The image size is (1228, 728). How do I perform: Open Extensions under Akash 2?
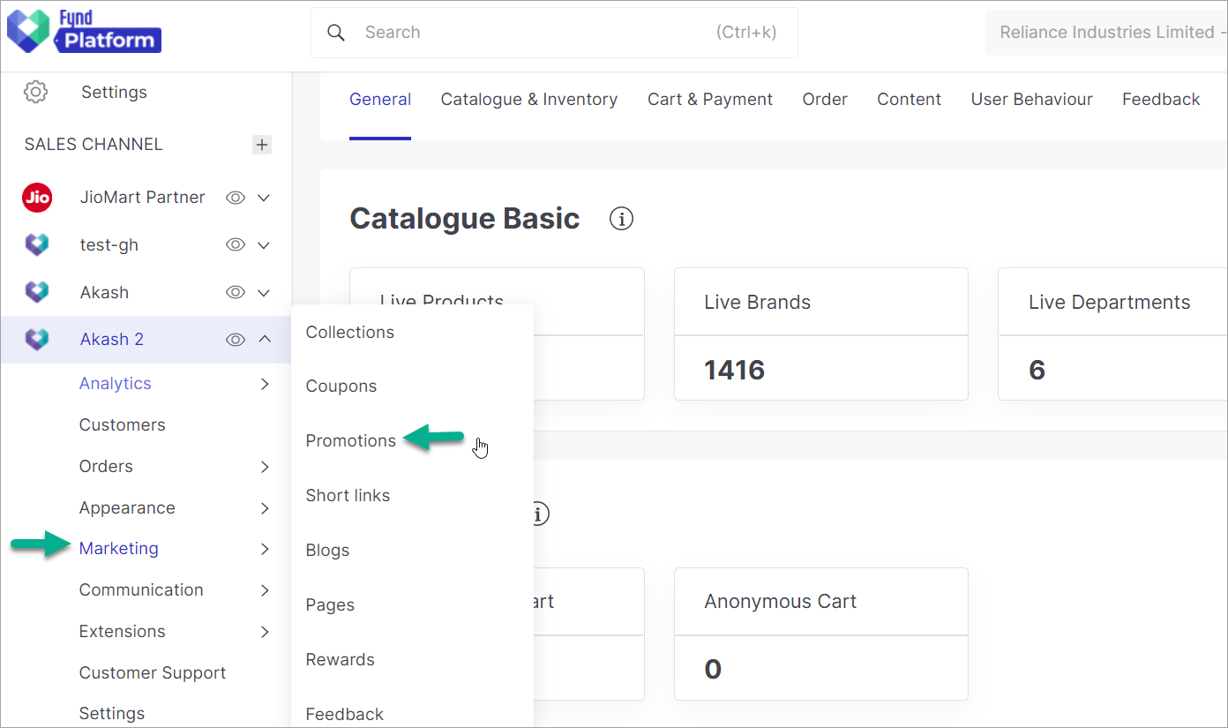pos(123,632)
